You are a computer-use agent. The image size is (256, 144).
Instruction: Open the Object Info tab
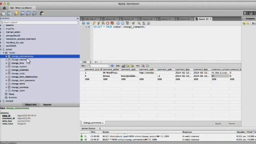pyautogui.click(x=31, y=105)
